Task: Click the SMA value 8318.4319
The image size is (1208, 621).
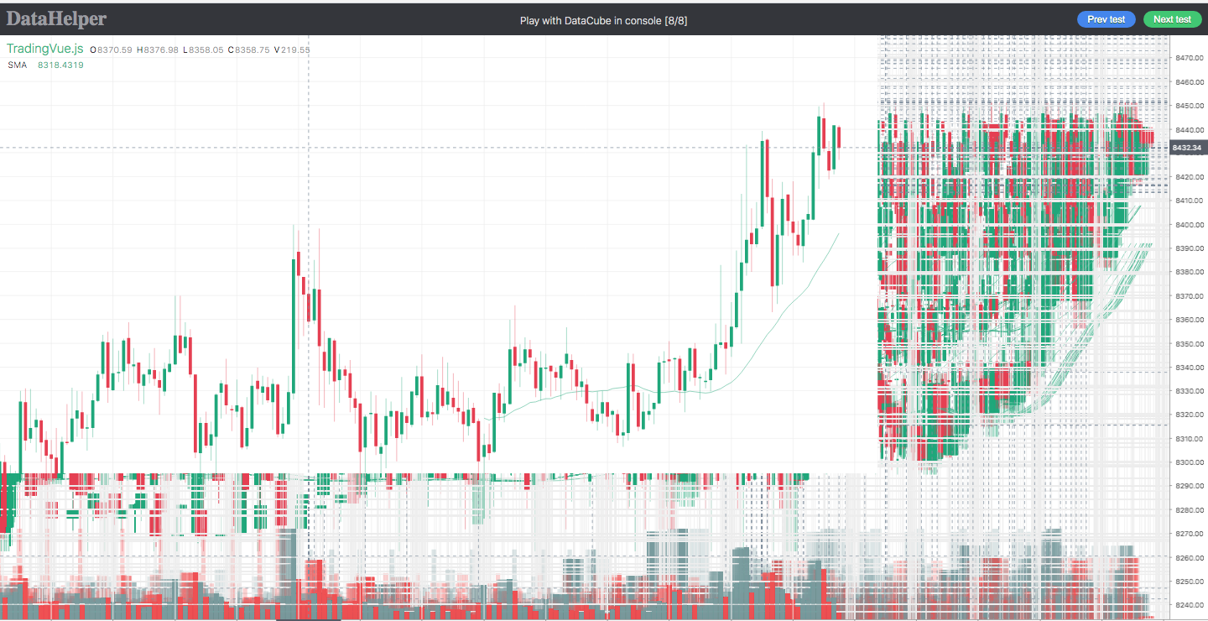Action: pyautogui.click(x=60, y=65)
